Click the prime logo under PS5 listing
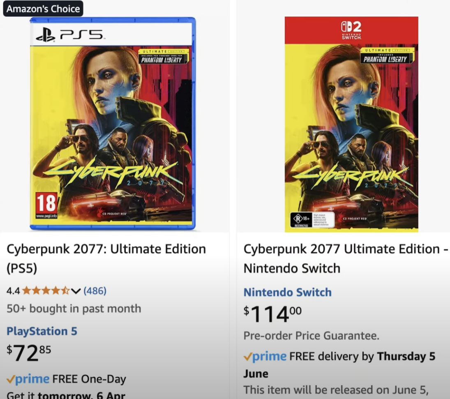This screenshot has width=450, height=399. click(28, 379)
